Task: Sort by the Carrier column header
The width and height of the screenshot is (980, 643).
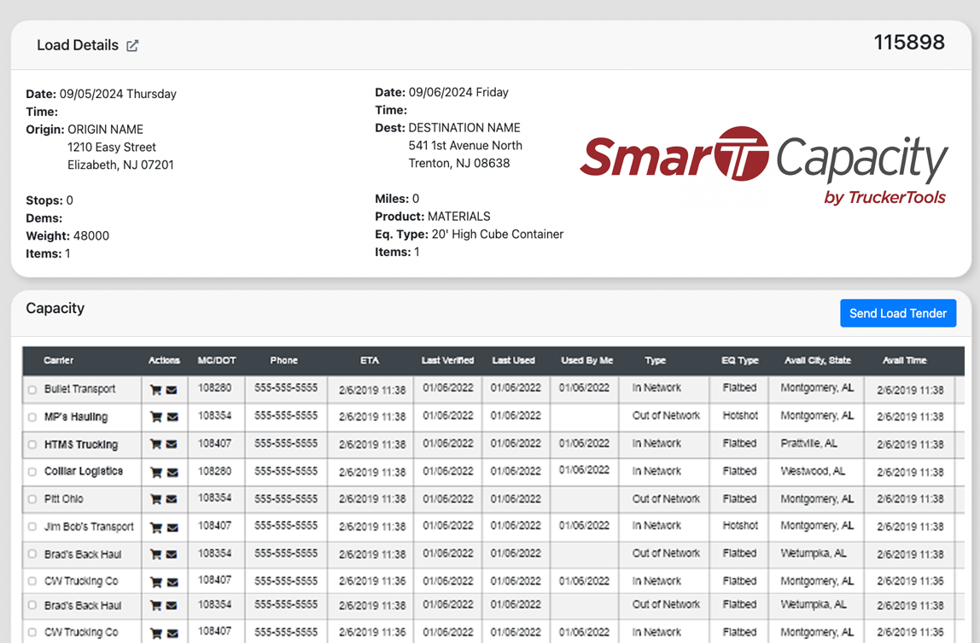Action: click(x=59, y=360)
